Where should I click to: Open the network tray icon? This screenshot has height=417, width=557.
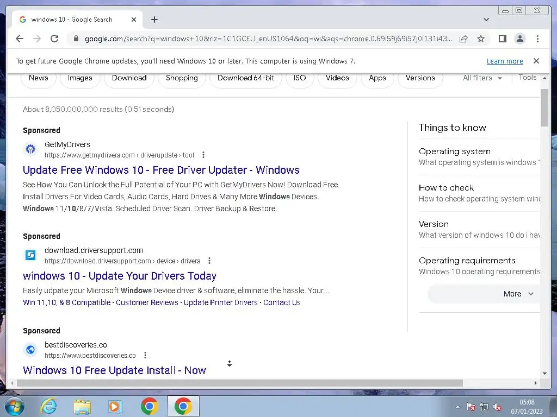[484, 407]
